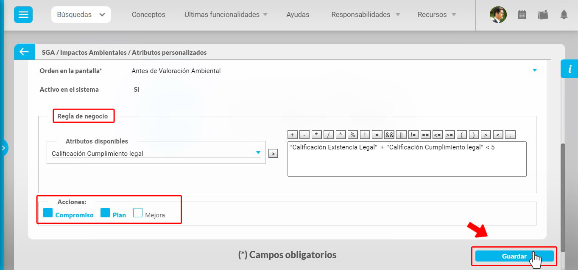Viewport: 578px width, 270px height.
Task: Open the blue info panel tab
Action: pyautogui.click(x=570, y=69)
